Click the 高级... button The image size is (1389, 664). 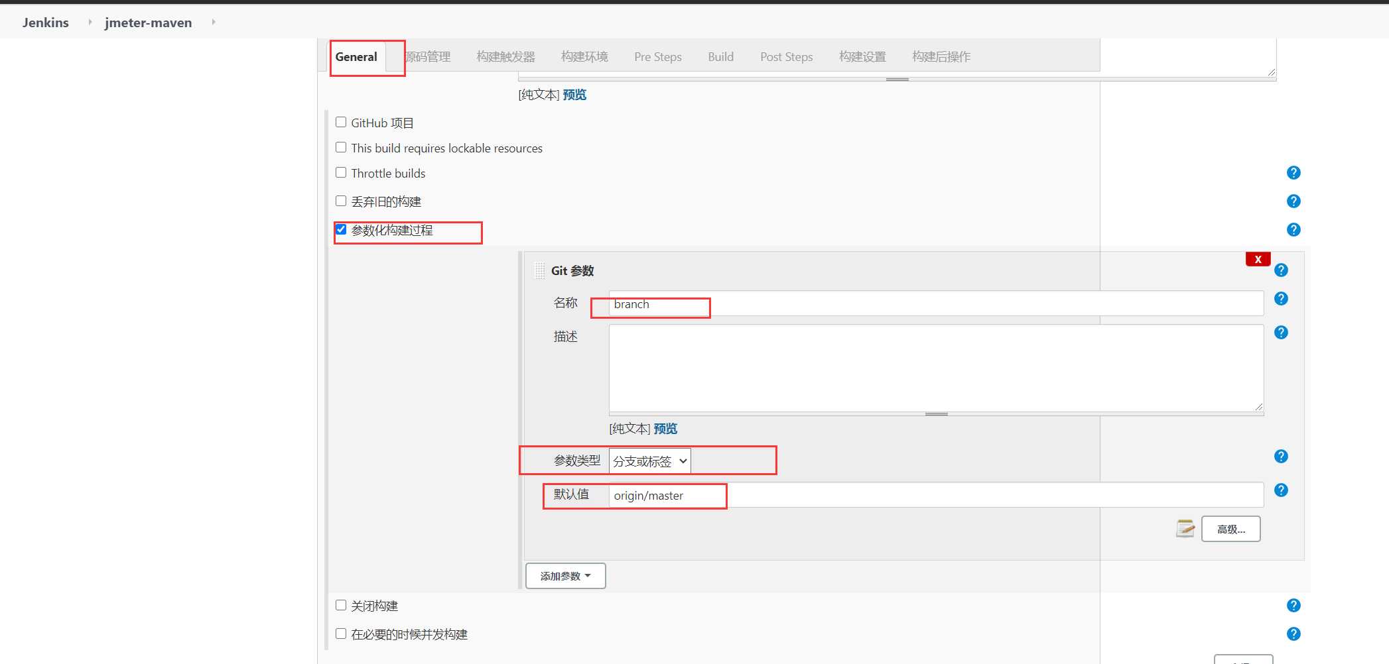(1231, 529)
